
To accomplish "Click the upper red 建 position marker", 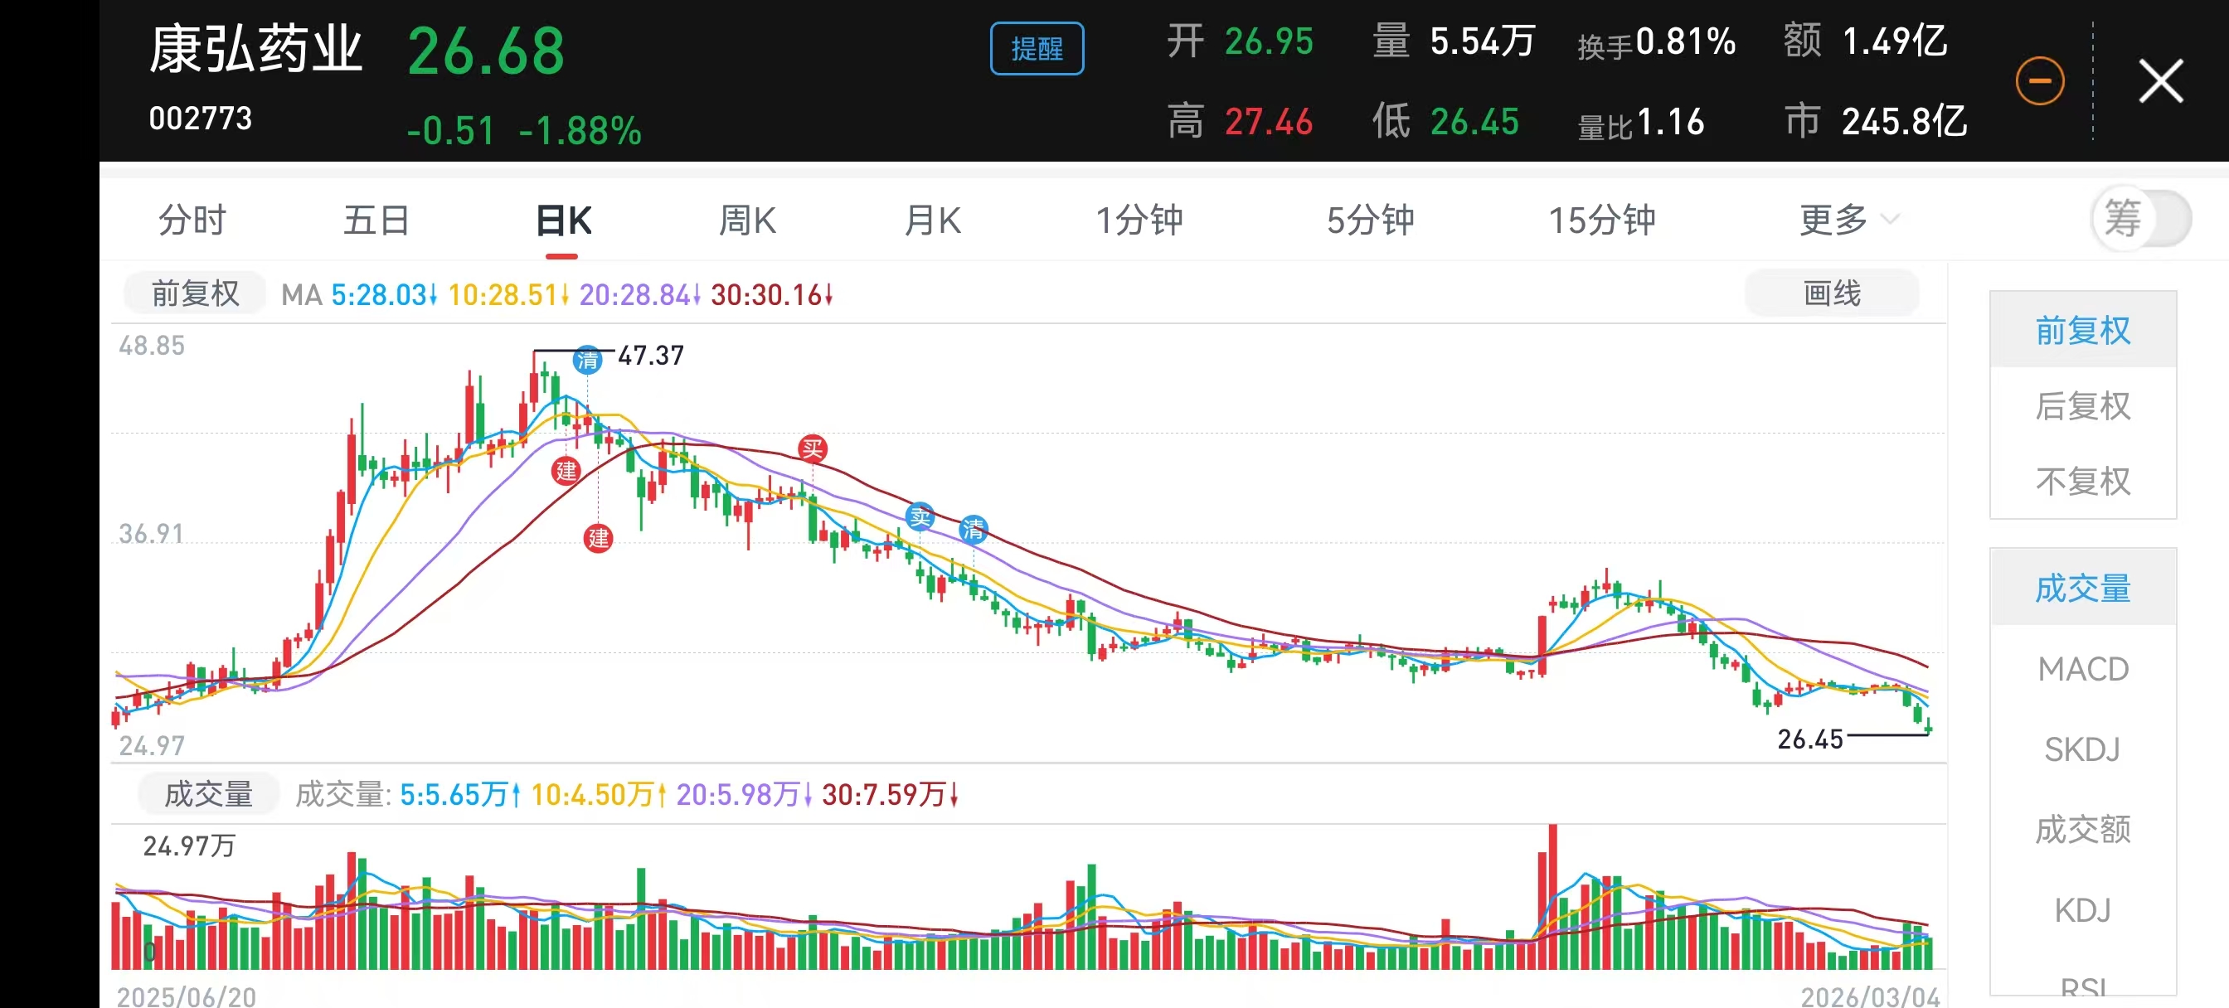I will [566, 471].
